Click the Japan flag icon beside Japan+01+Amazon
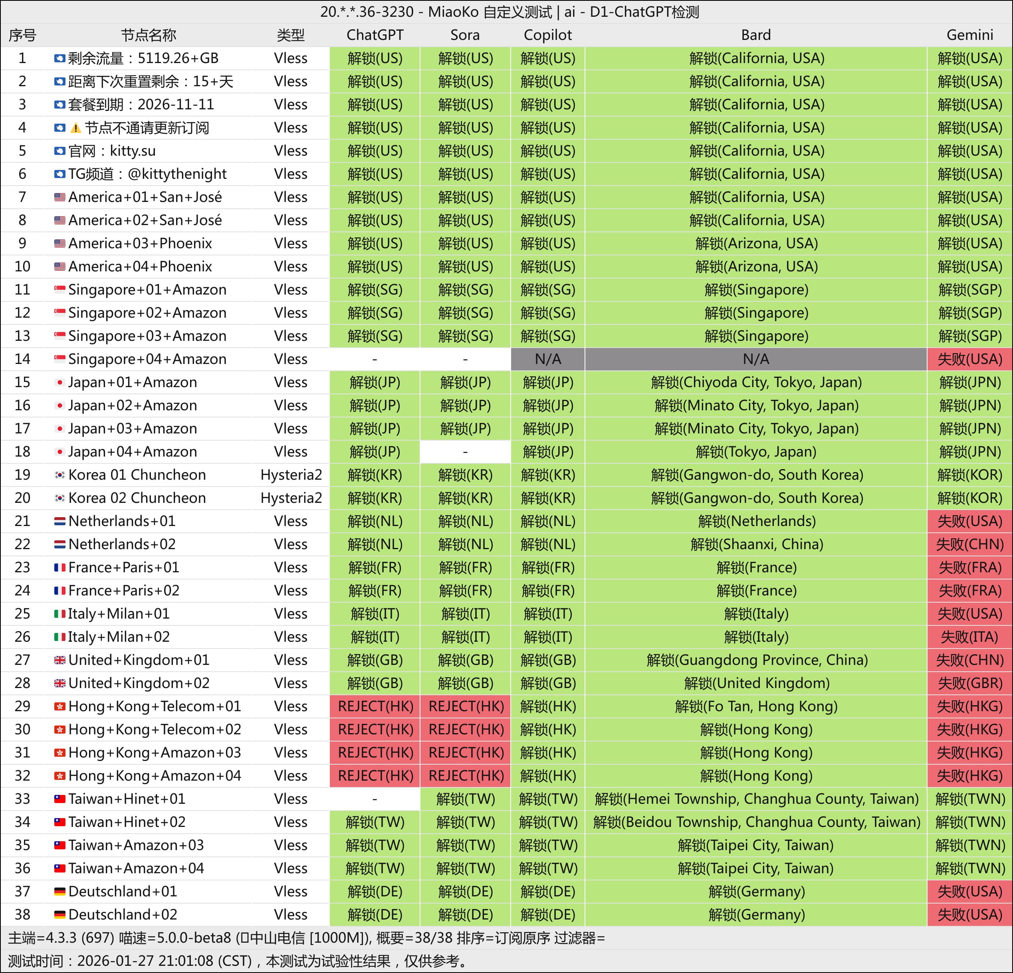Screen dimensions: 1013x973 click(60, 382)
